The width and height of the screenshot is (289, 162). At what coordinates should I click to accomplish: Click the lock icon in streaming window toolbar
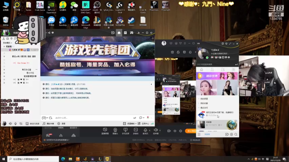tap(178, 52)
